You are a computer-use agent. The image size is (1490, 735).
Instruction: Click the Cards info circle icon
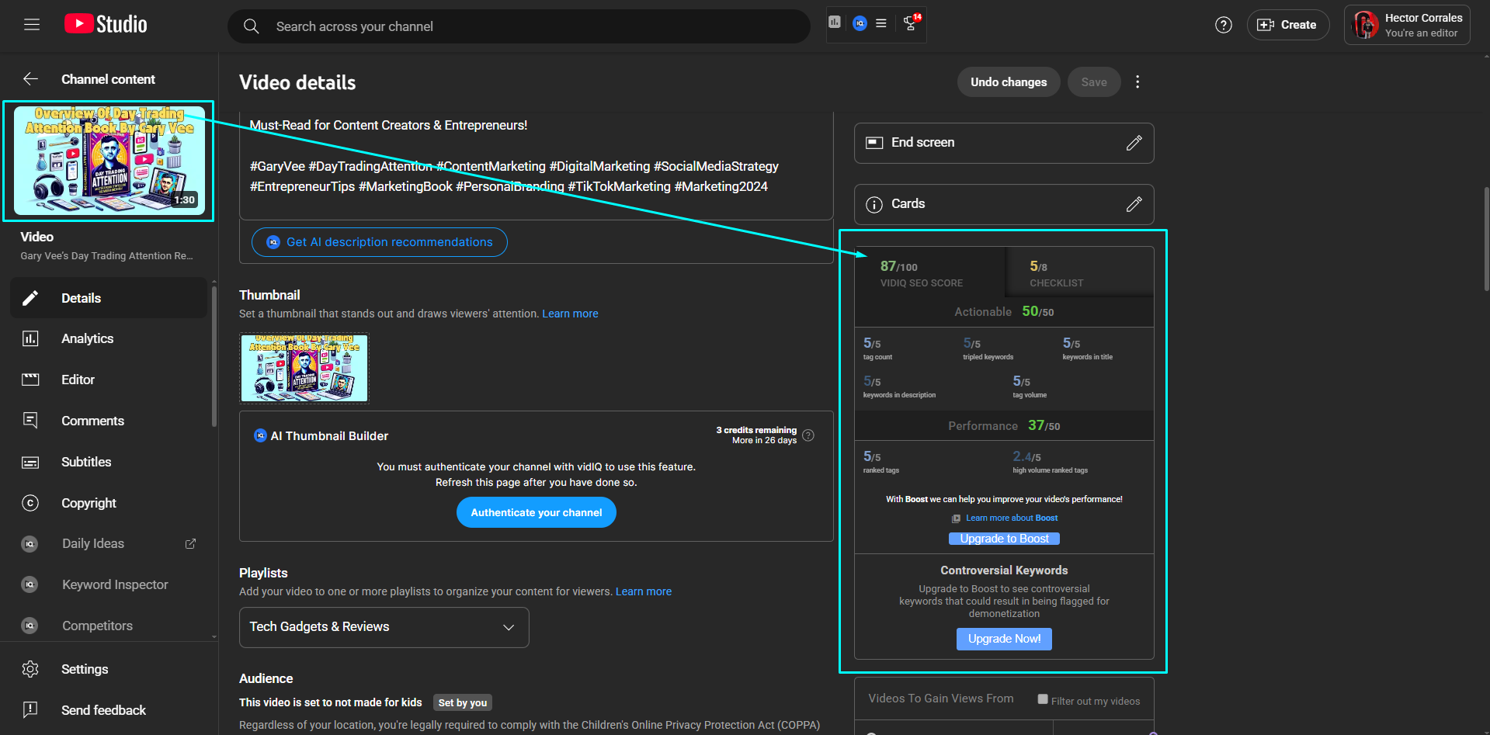pyautogui.click(x=874, y=204)
